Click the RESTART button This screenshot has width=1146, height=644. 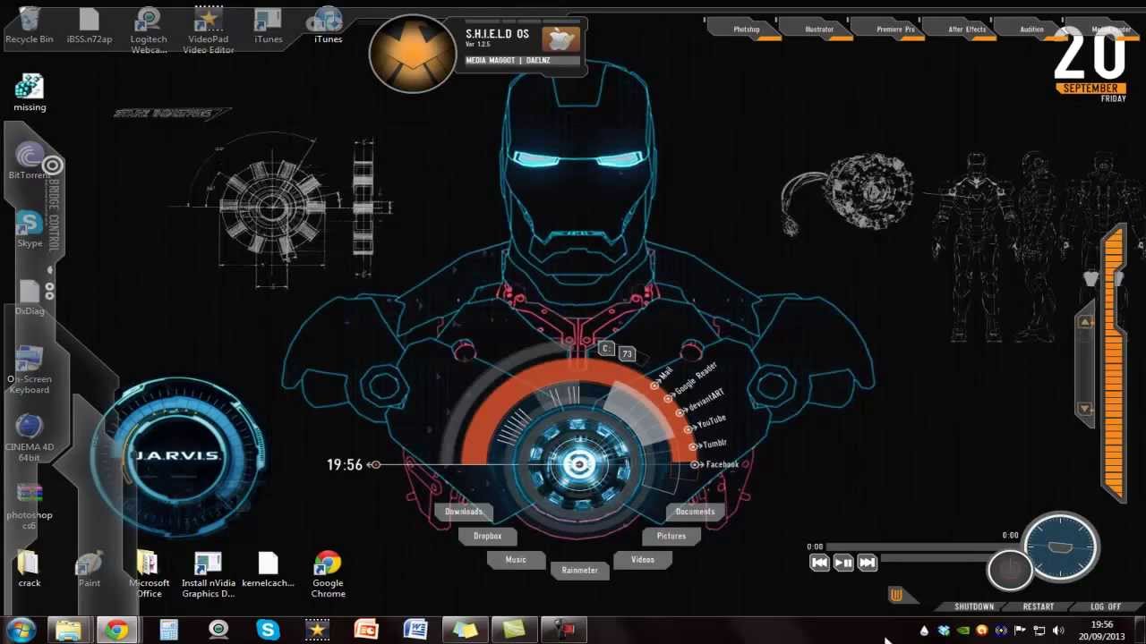coord(1039,606)
